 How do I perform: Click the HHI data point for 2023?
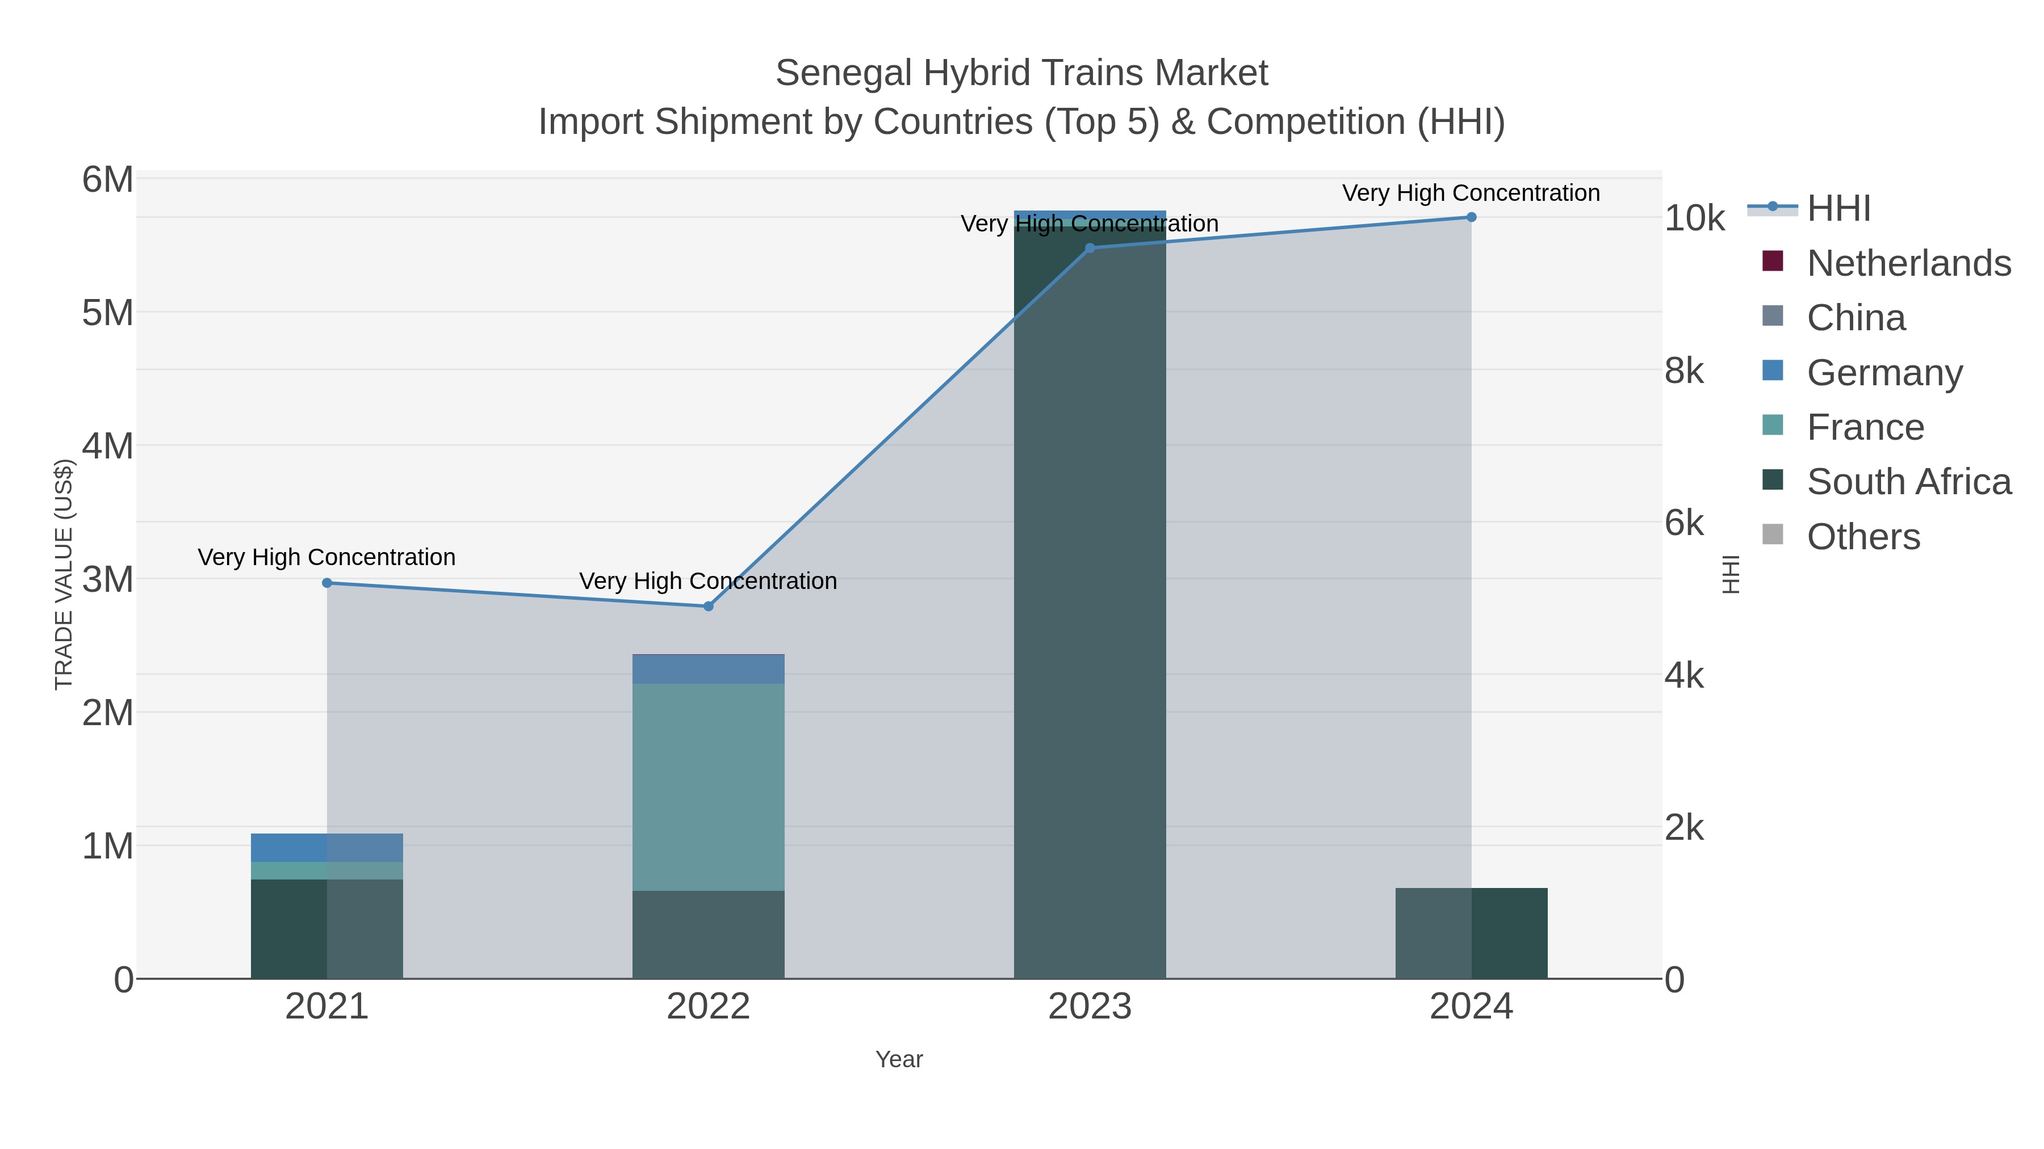click(1090, 247)
